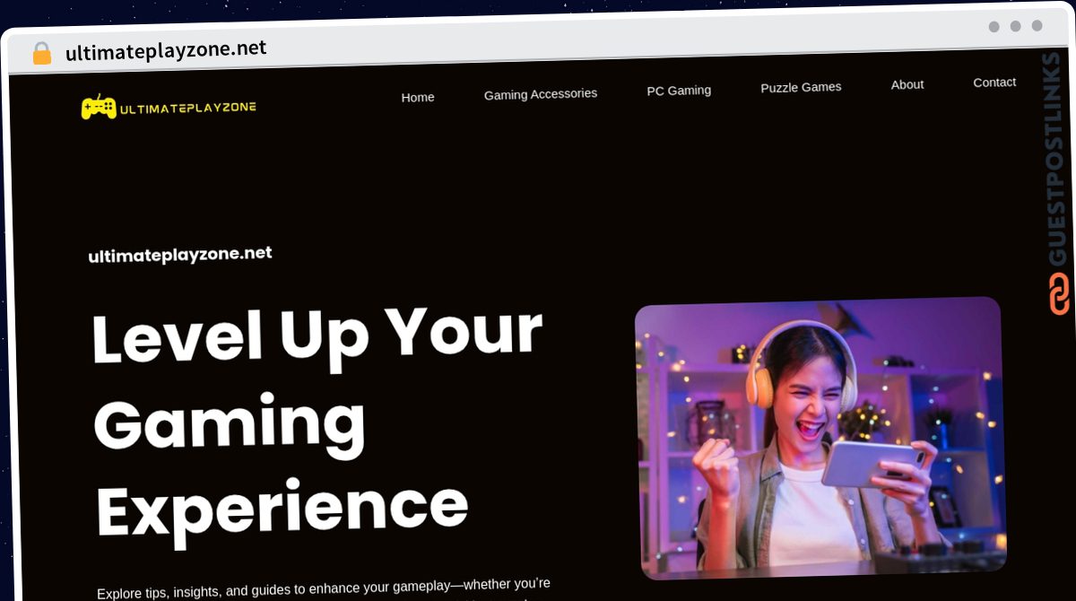Click the first gray window dot

click(x=994, y=27)
